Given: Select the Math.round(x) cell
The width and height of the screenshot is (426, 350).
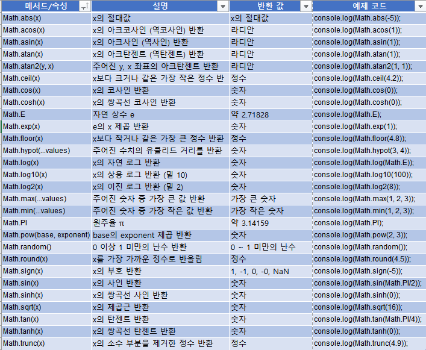Looking at the screenshot, I should pos(46,259).
